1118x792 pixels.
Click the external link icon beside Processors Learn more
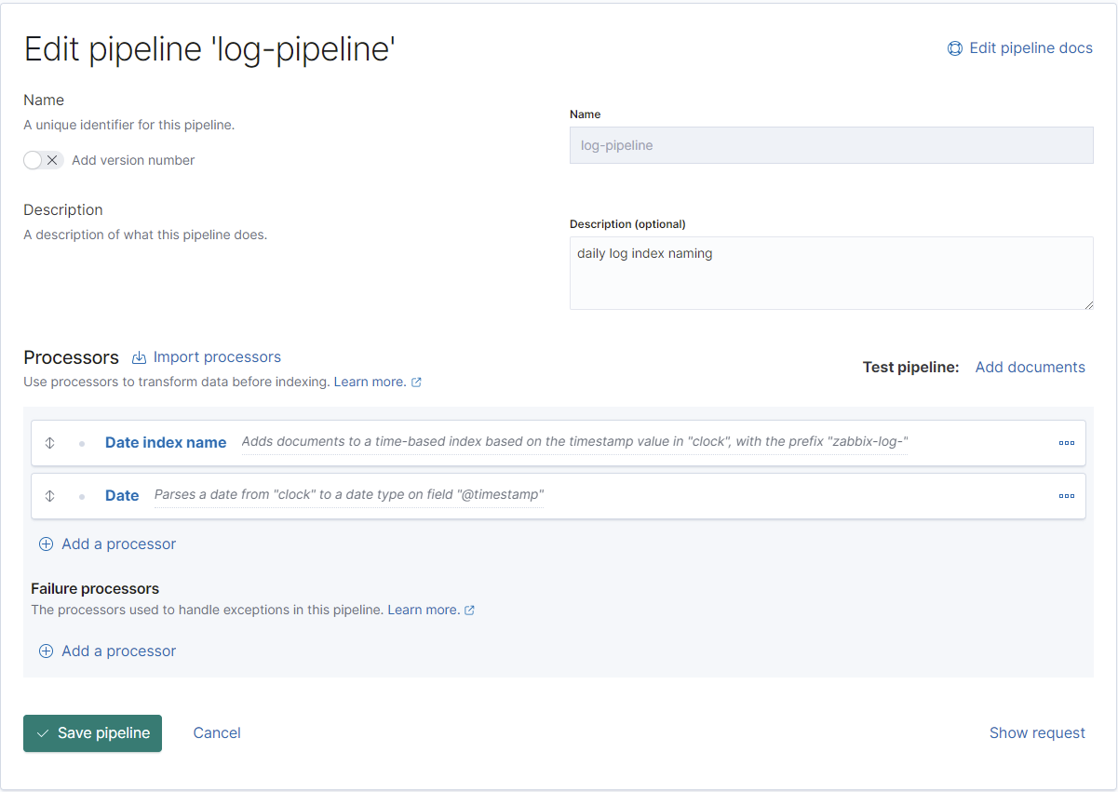click(416, 383)
